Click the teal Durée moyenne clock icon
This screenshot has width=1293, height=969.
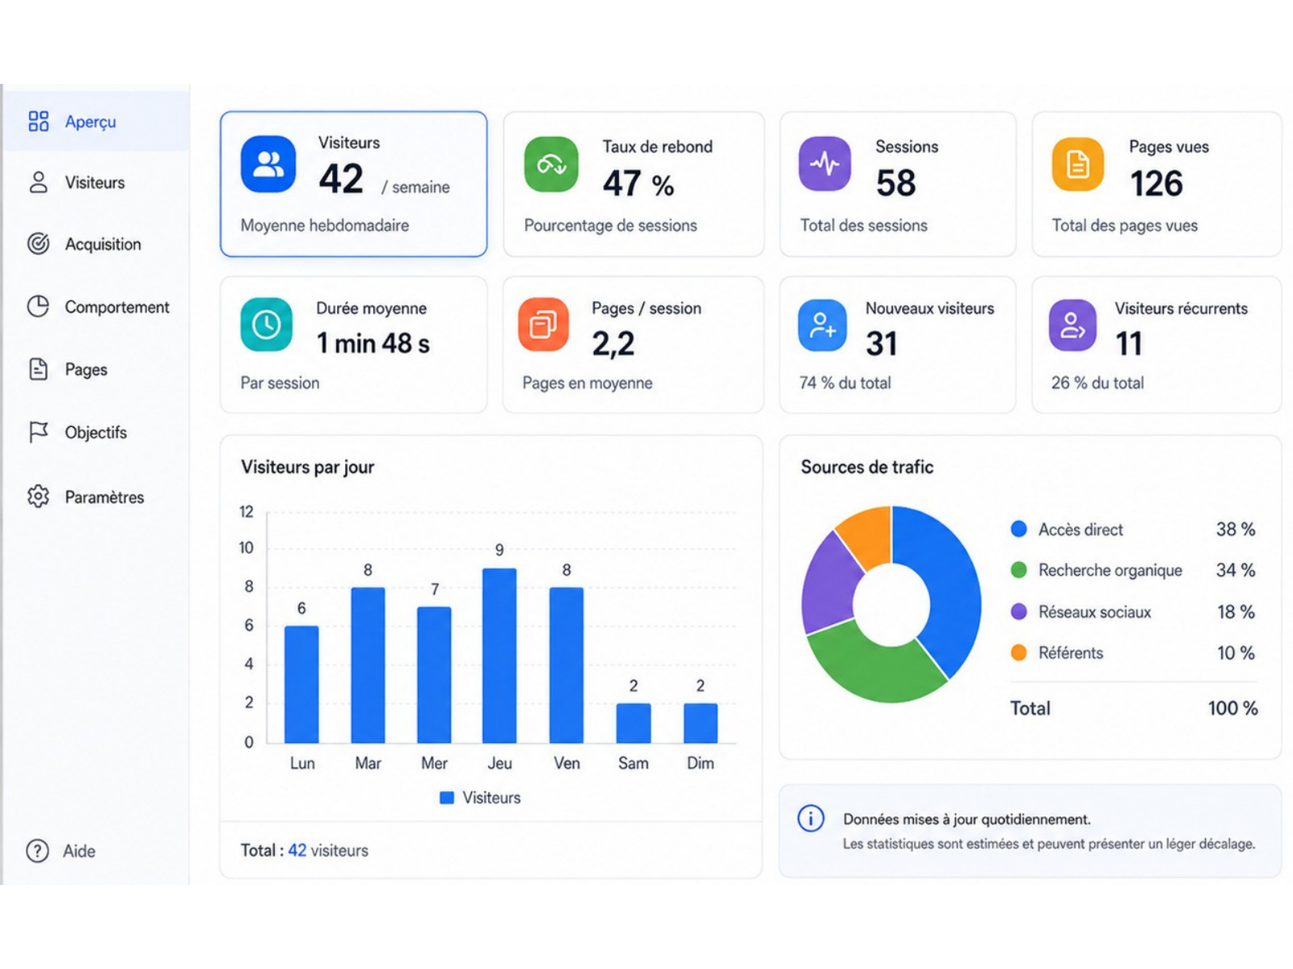point(267,325)
